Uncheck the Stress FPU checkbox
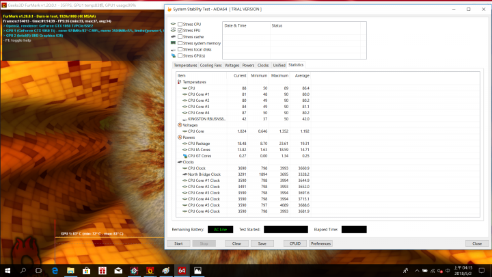 (180, 31)
